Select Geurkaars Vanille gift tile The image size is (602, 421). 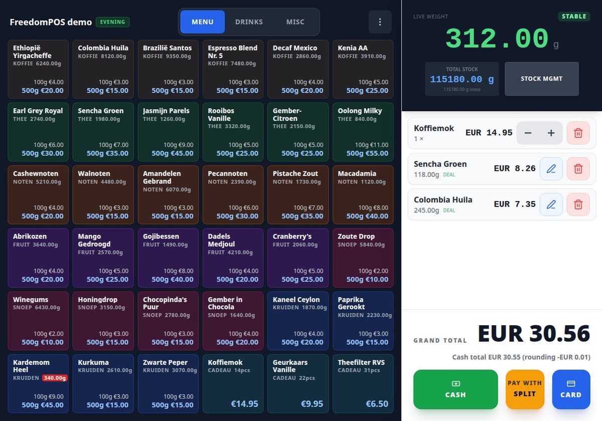click(298, 383)
